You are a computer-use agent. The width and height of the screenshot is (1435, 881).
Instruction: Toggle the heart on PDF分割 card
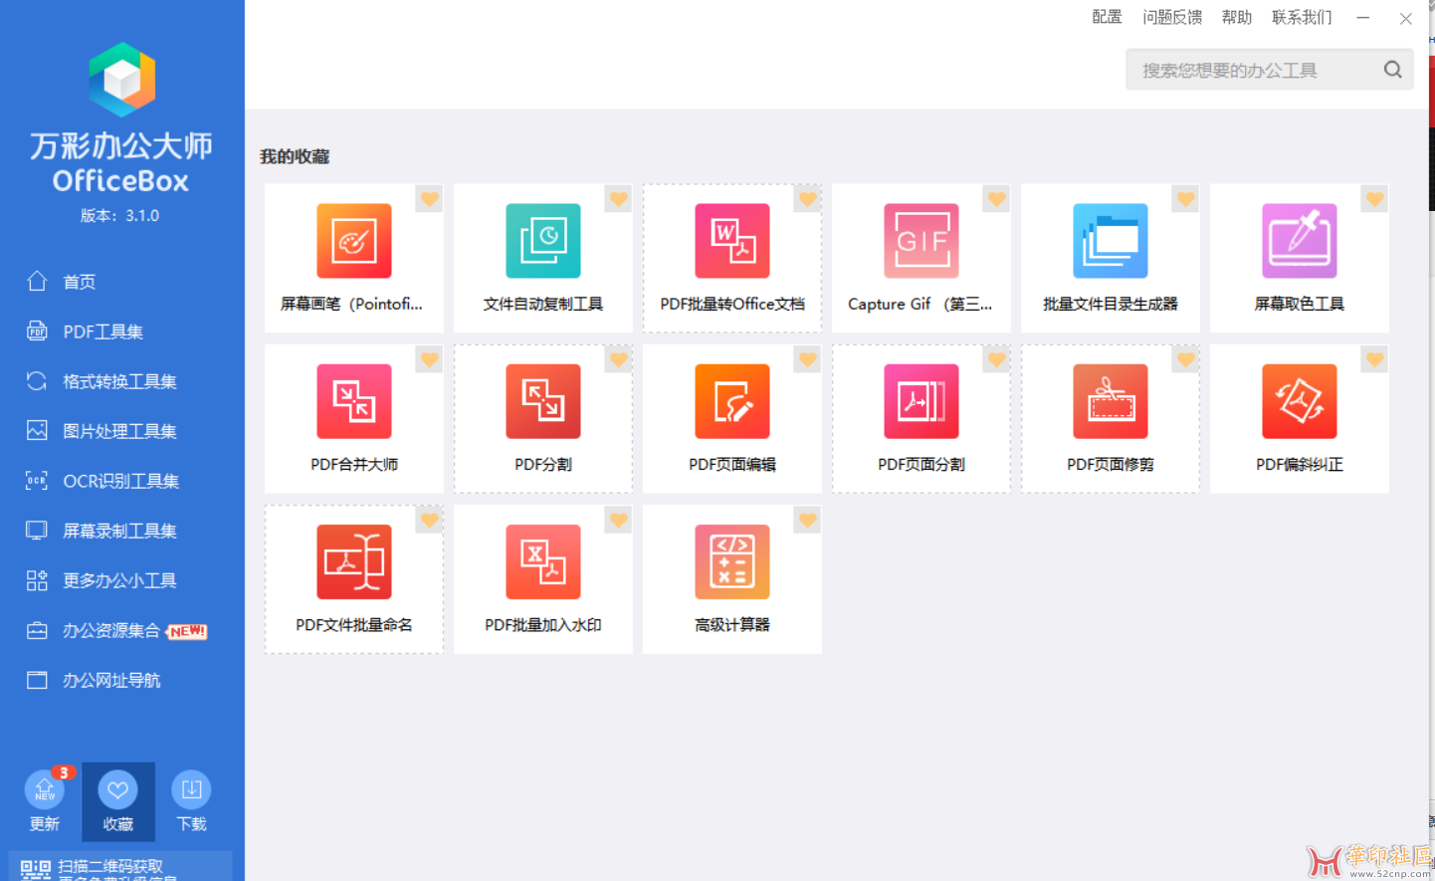[x=618, y=359]
